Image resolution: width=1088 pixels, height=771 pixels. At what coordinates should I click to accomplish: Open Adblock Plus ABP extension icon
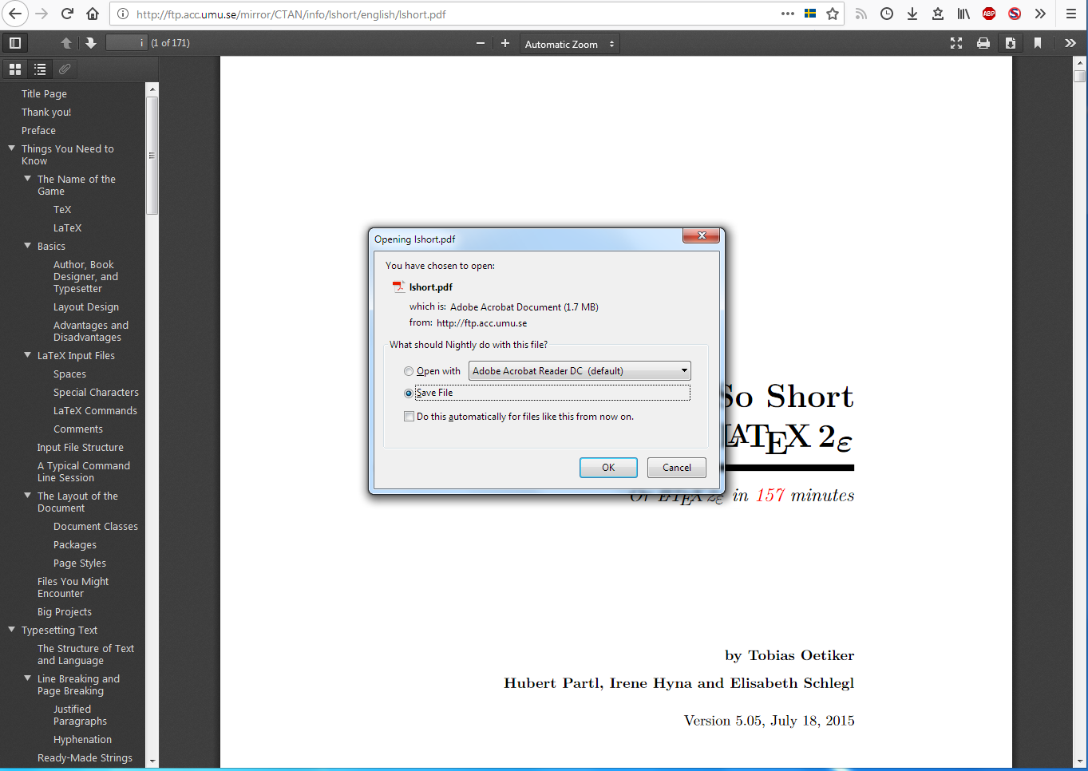click(989, 14)
